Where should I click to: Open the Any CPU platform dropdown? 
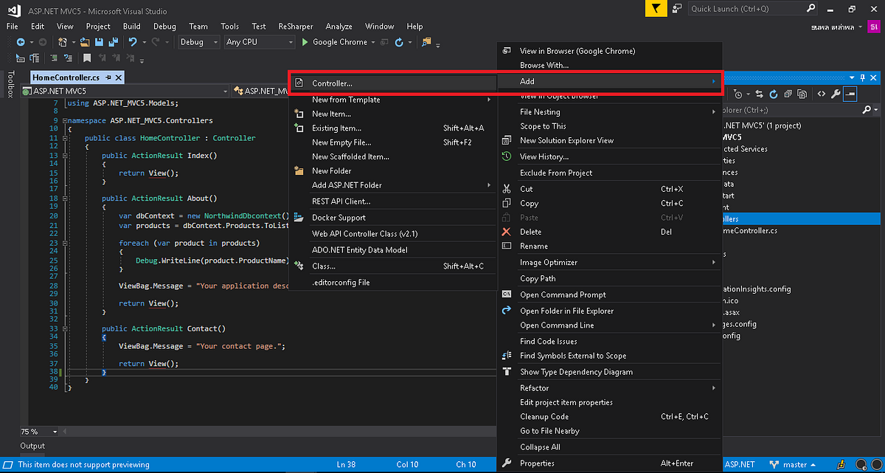tap(260, 43)
